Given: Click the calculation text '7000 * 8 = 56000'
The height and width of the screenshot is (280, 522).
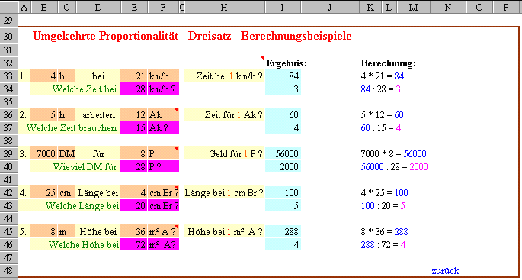Looking at the screenshot, I should point(393,153).
